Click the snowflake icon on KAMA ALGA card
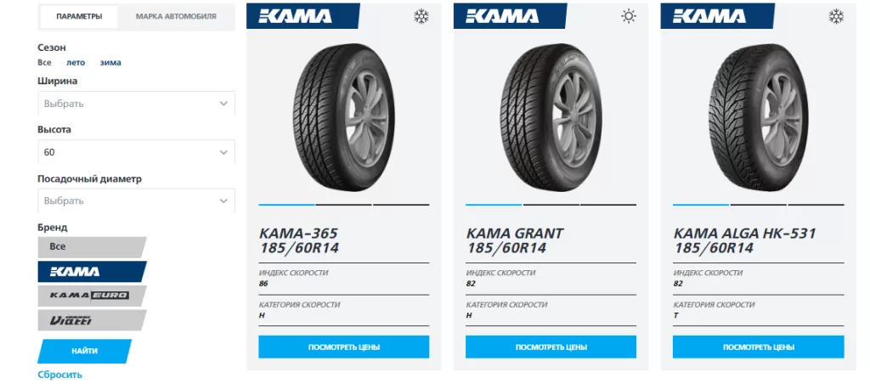This screenshot has width=870, height=384. click(x=835, y=16)
